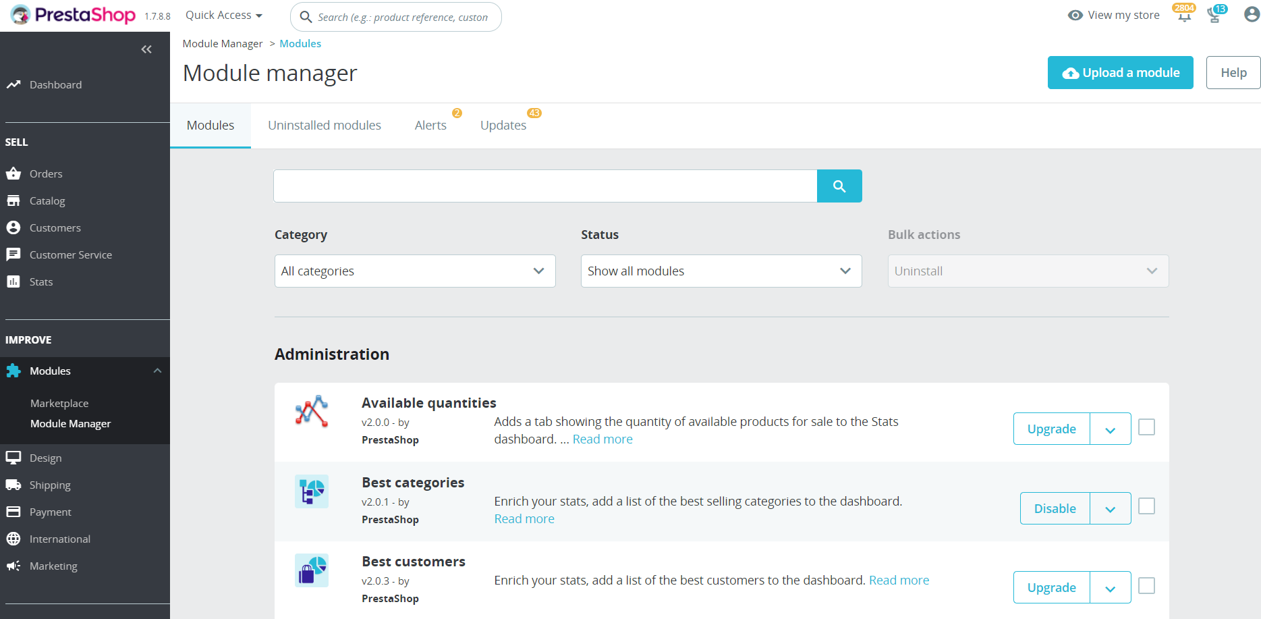This screenshot has height=619, width=1261.
Task: Open the All categories dropdown
Action: point(414,271)
